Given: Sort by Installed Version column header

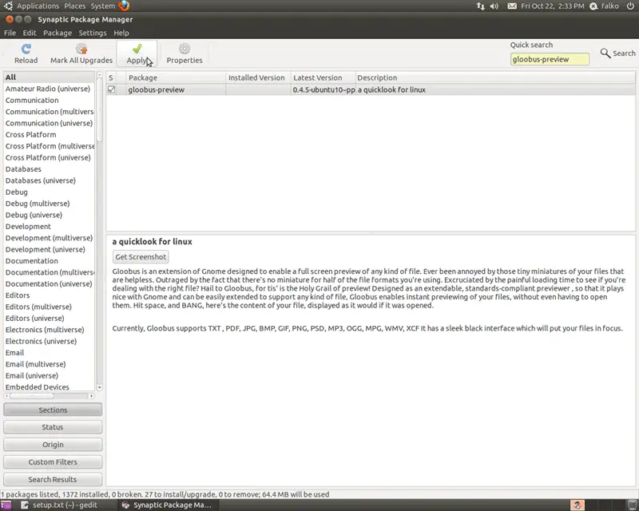Looking at the screenshot, I should 257,77.
